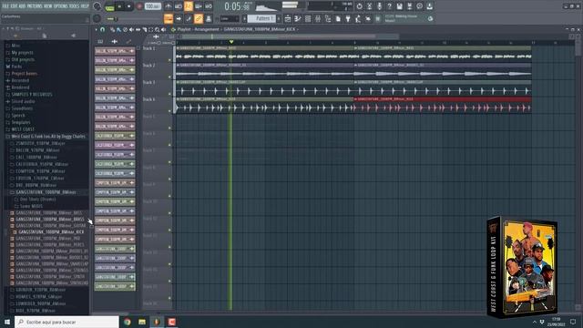This screenshot has width=583, height=328.
Task: Select the red KICK clip on Track 4
Action: 443,106
